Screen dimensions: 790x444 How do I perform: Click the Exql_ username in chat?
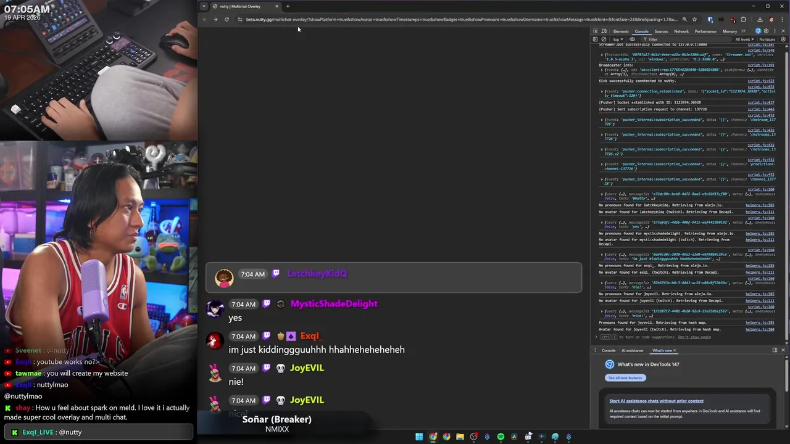312,336
